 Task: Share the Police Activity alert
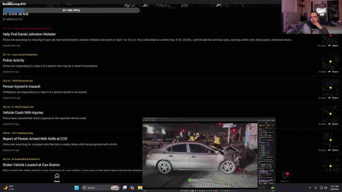point(333,72)
